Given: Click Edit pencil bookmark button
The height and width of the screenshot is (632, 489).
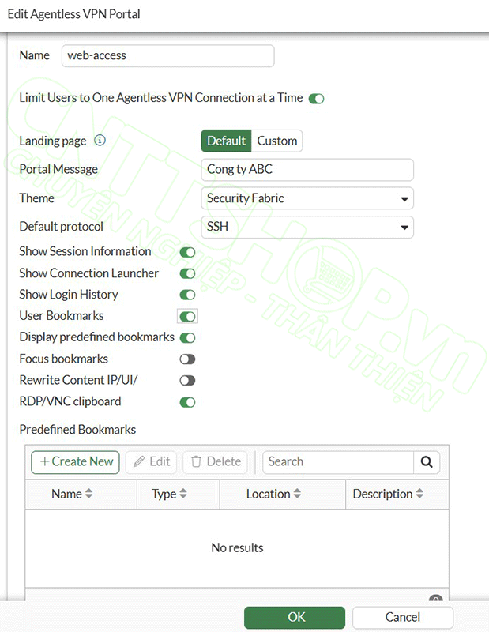Looking at the screenshot, I should point(152,462).
